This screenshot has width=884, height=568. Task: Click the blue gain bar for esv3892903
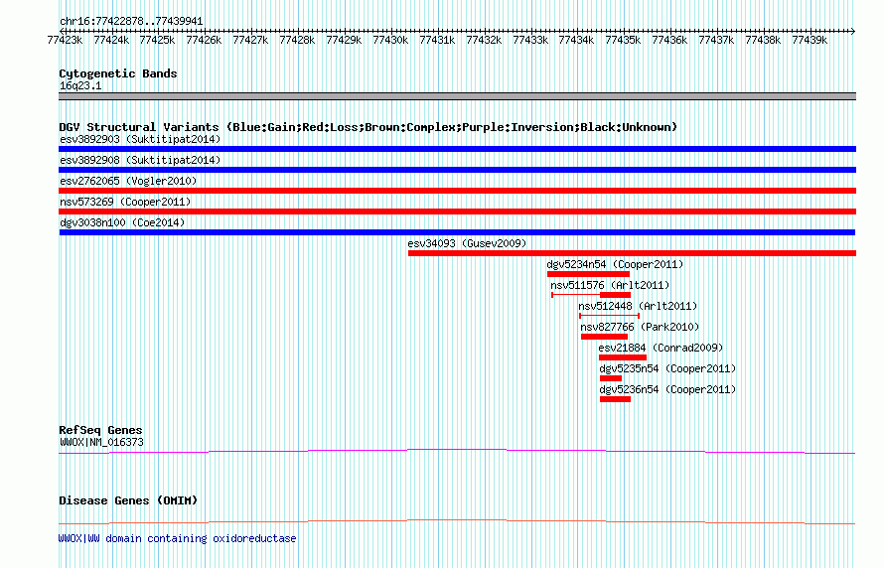(x=457, y=149)
